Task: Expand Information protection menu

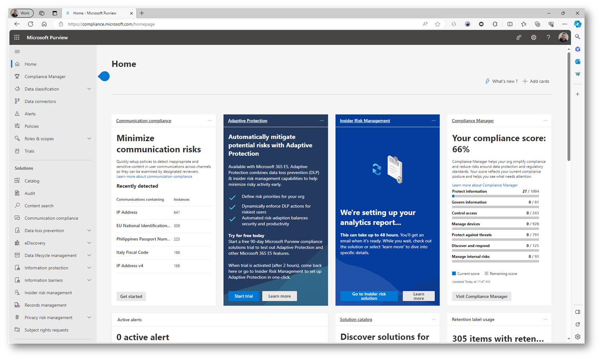Action: pyautogui.click(x=89, y=268)
